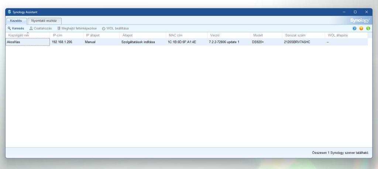Select the Kezelés tab

16,21
